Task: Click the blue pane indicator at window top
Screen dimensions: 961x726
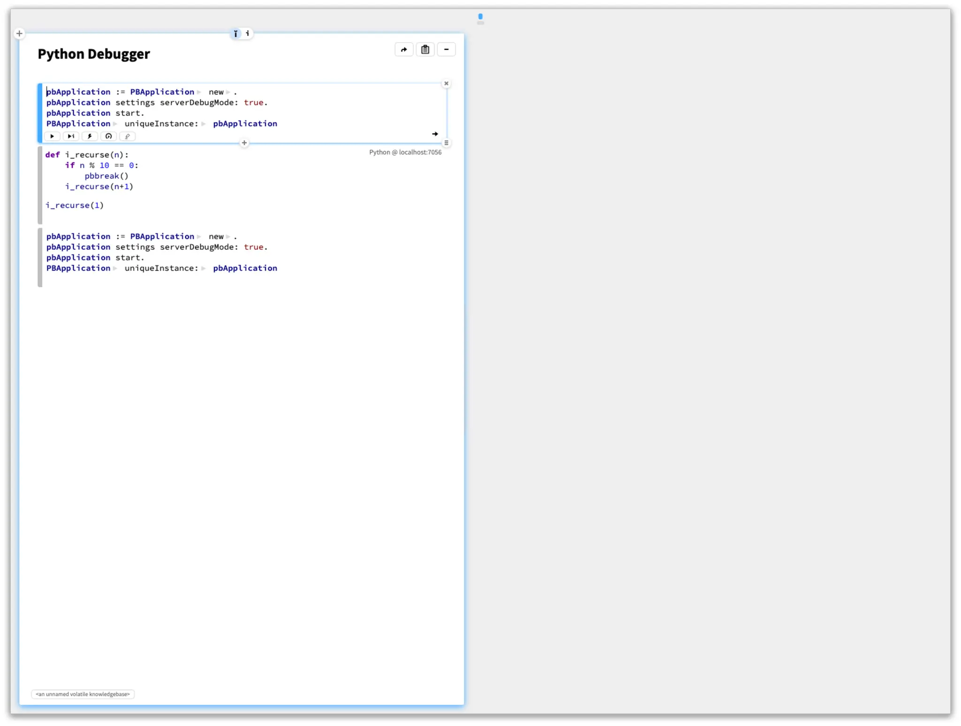Action: click(x=480, y=17)
